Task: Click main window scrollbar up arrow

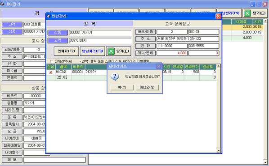Action: [265, 21]
